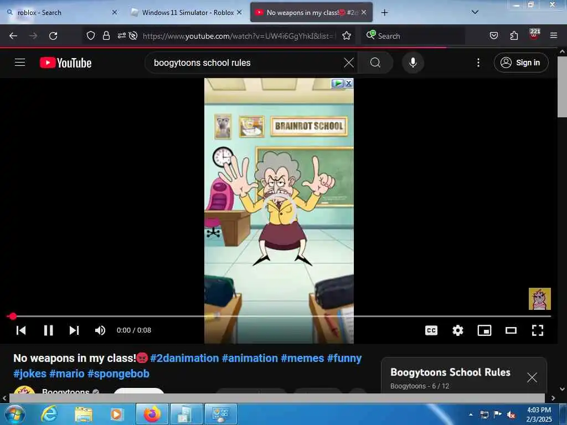Launch Internet Explorer from taskbar
This screenshot has height=425, width=567.
(x=49, y=414)
